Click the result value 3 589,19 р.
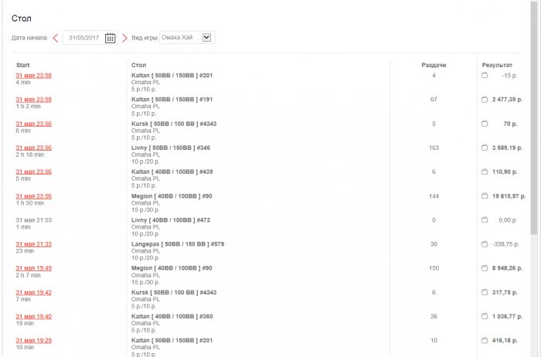The image size is (541, 357). point(507,148)
